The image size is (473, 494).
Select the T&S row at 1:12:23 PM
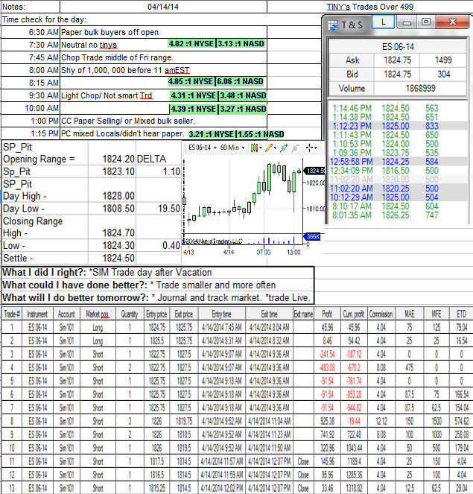(x=398, y=126)
